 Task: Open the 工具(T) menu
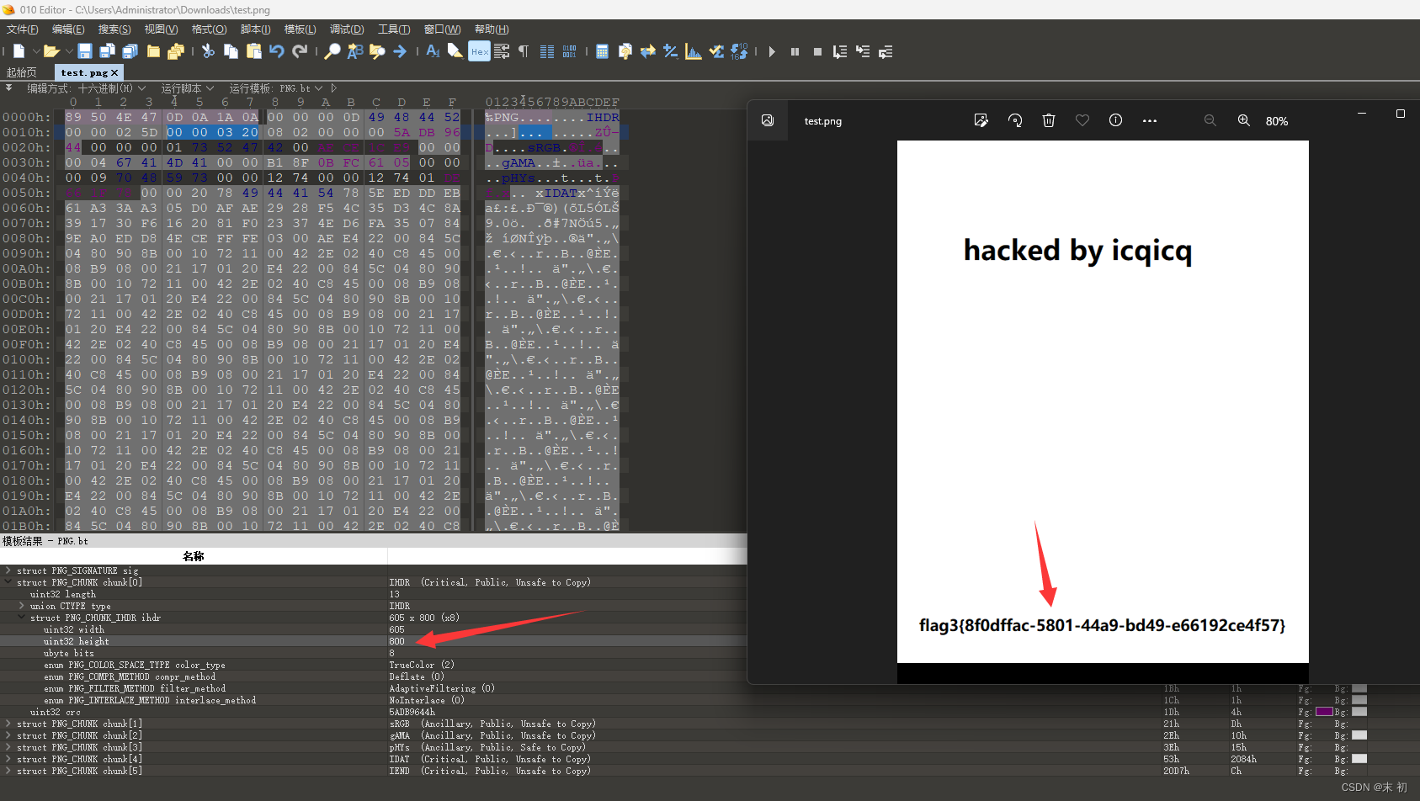pos(394,29)
